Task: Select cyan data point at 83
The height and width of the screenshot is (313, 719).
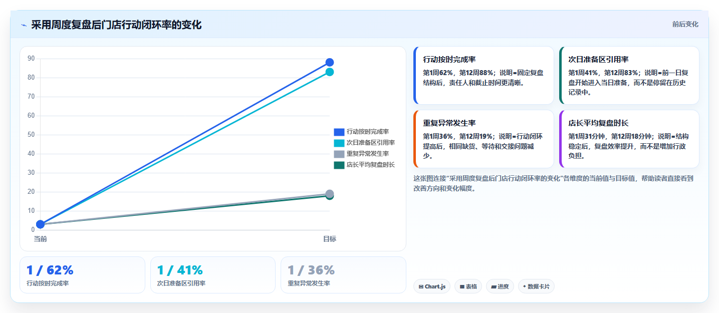Action: [x=330, y=72]
